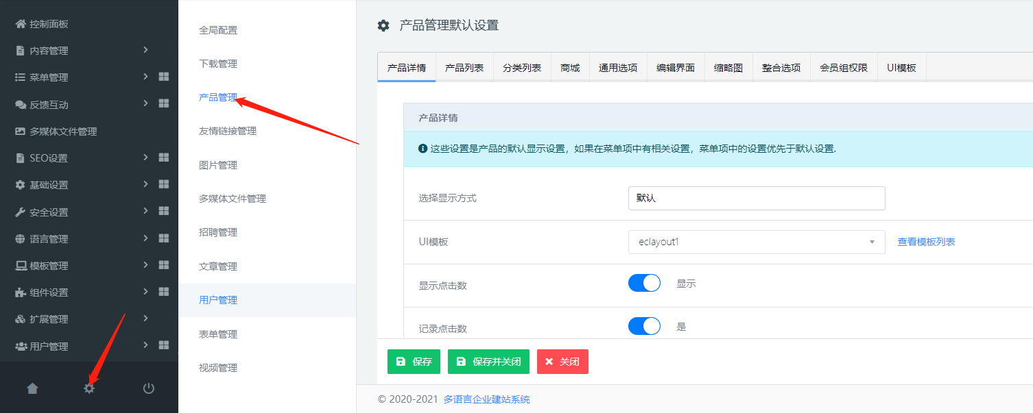
Task: Click the red 关闭 button
Action: pyautogui.click(x=562, y=362)
